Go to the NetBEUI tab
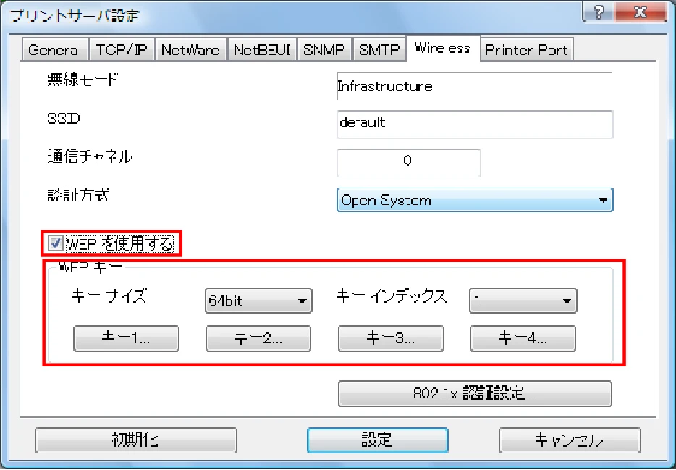676x470 pixels. (262, 50)
